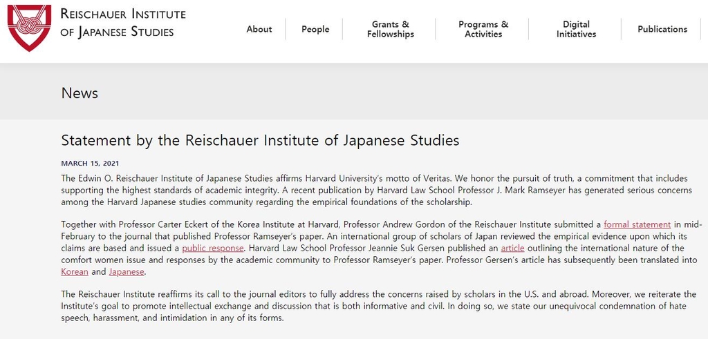Open the People menu
The image size is (708, 339).
click(315, 29)
